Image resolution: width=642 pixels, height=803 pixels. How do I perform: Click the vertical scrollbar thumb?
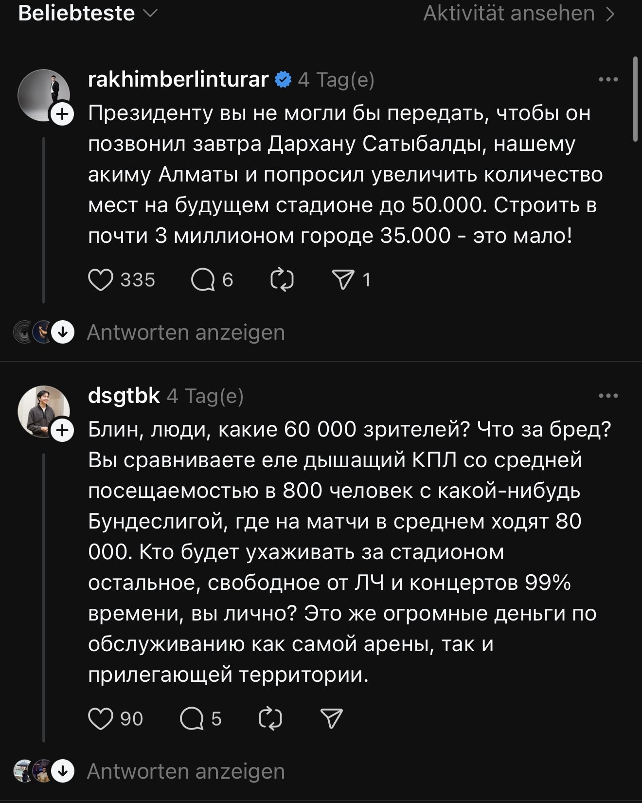[635, 100]
